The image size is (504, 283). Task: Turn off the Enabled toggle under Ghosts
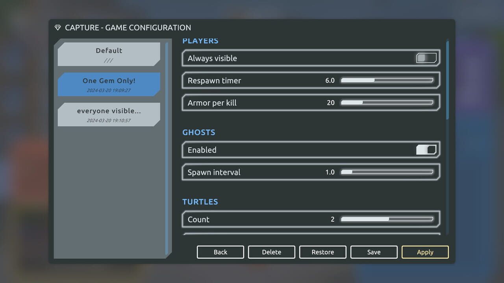point(426,150)
